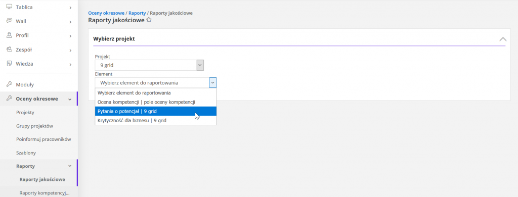This screenshot has height=197, width=518.
Task: Click the Moduły menu label
Action: coord(25,84)
